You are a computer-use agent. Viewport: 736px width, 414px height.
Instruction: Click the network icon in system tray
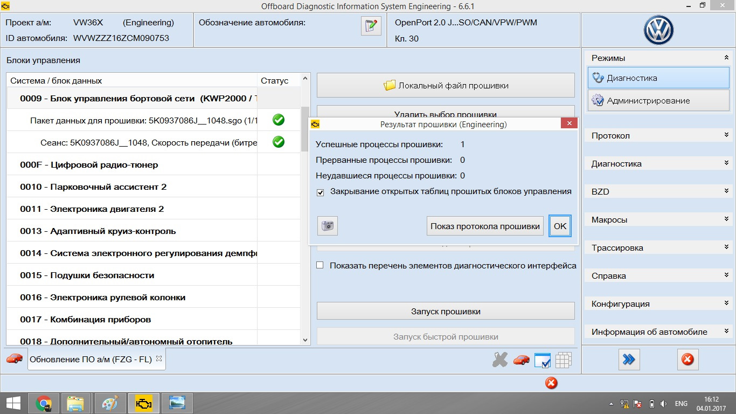[624, 403]
